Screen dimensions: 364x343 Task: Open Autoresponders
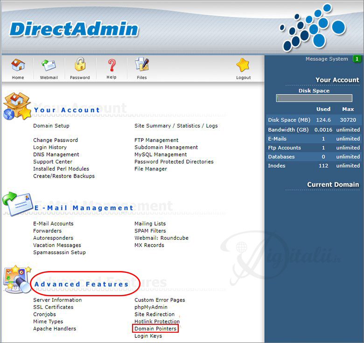(x=53, y=238)
